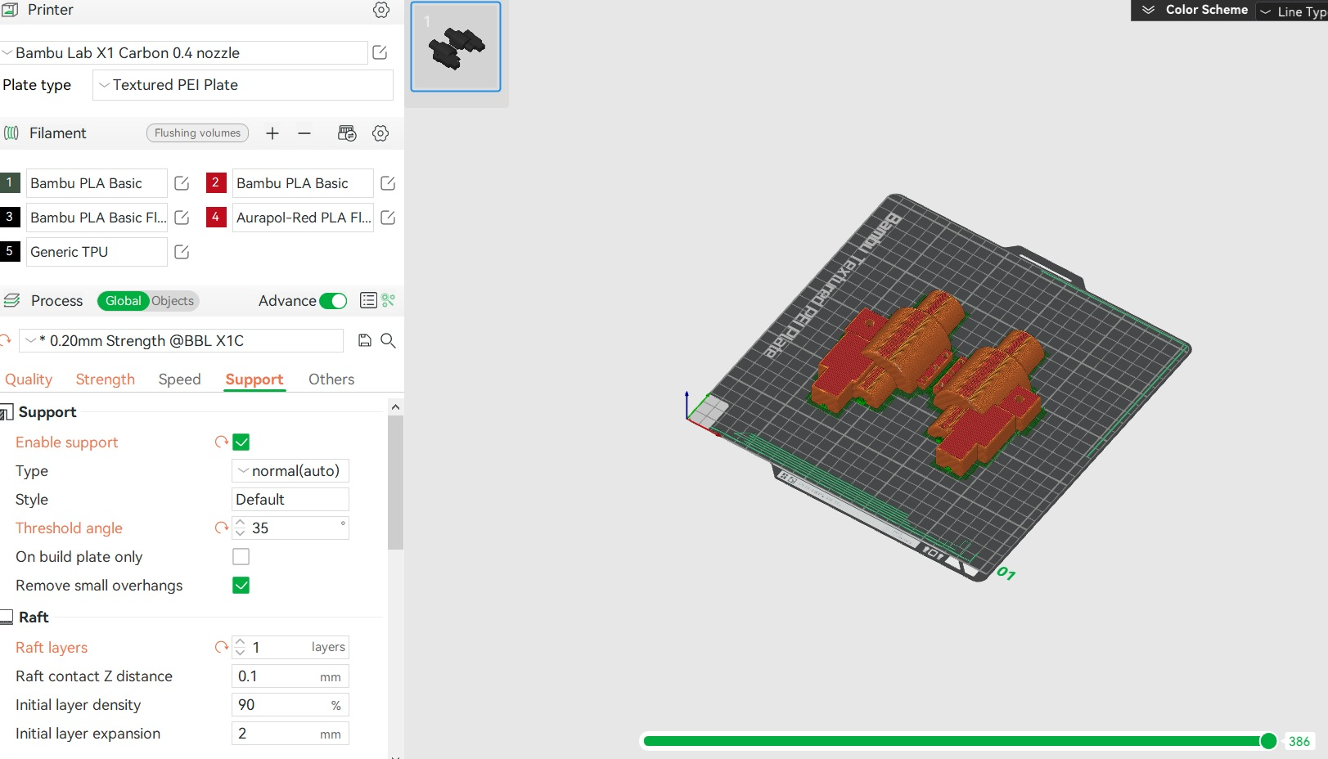Open the compare presets list icon
The image size is (1328, 759).
pos(368,300)
